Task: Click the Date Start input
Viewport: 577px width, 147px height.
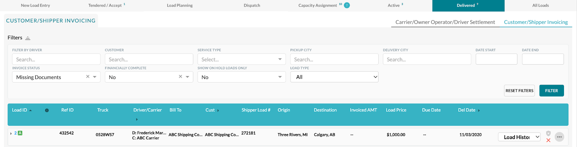Action: click(x=496, y=59)
